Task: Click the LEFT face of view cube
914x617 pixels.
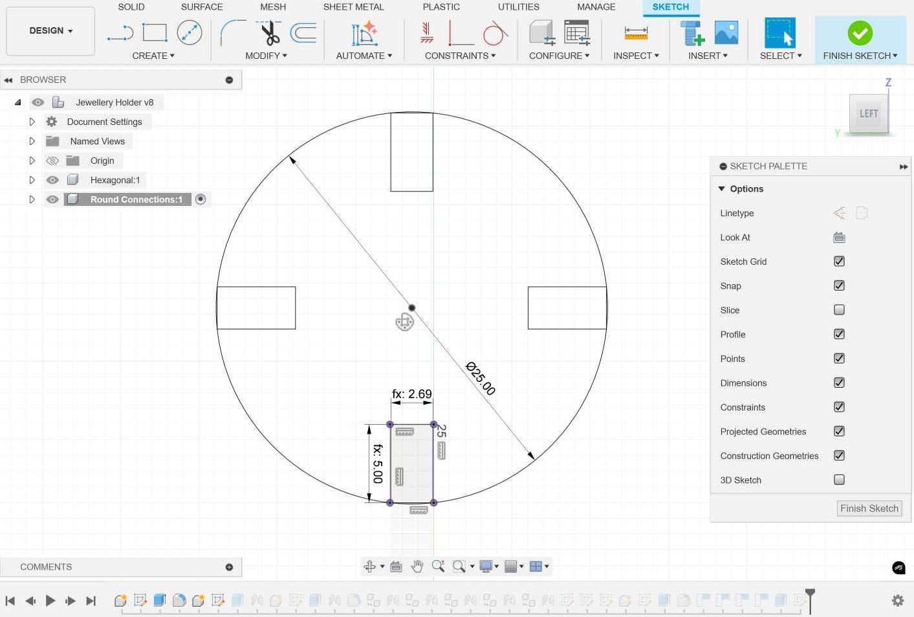Action: coord(868,114)
